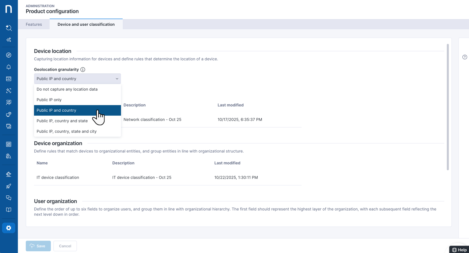Select "Public IP, country and state" option
This screenshot has height=253, width=469.
[x=62, y=121]
